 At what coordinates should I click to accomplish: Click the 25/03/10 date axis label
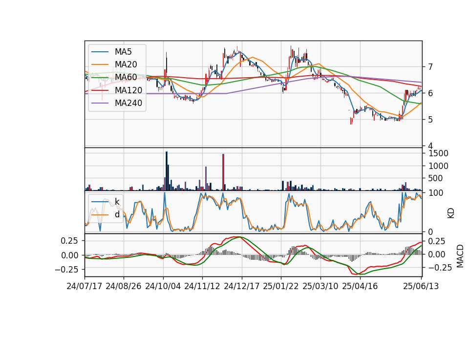point(320,286)
